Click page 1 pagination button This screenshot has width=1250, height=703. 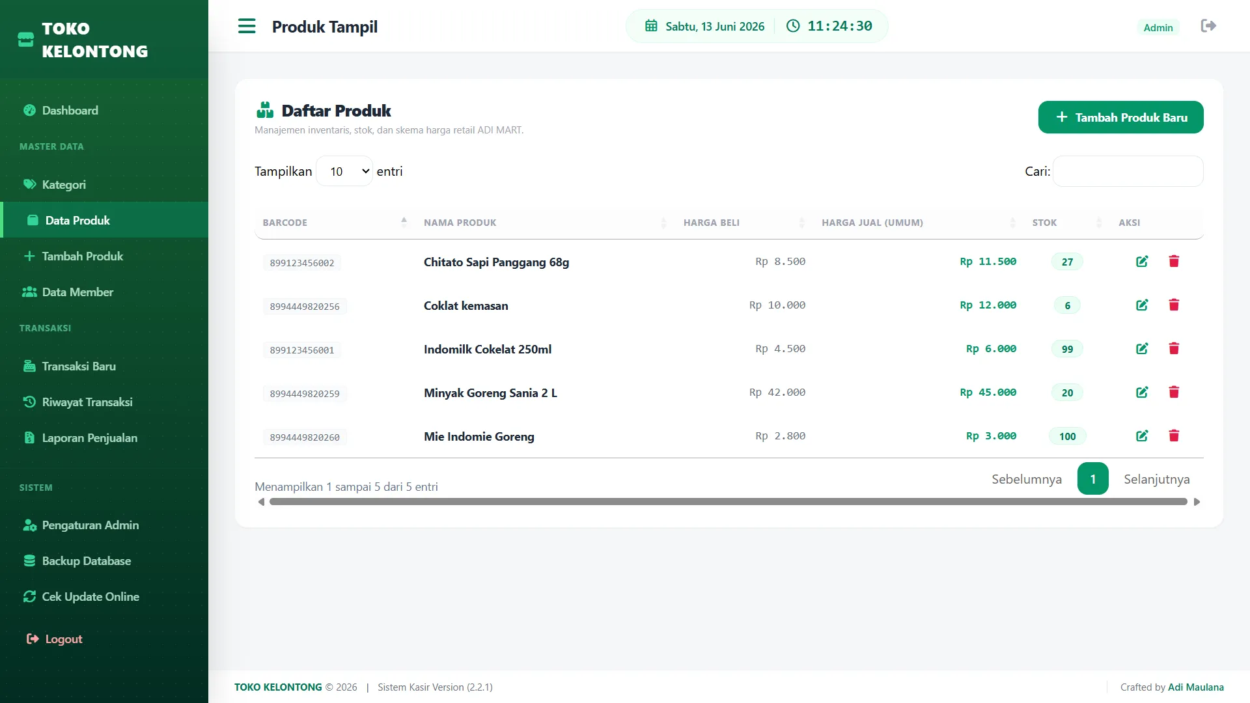(x=1092, y=479)
